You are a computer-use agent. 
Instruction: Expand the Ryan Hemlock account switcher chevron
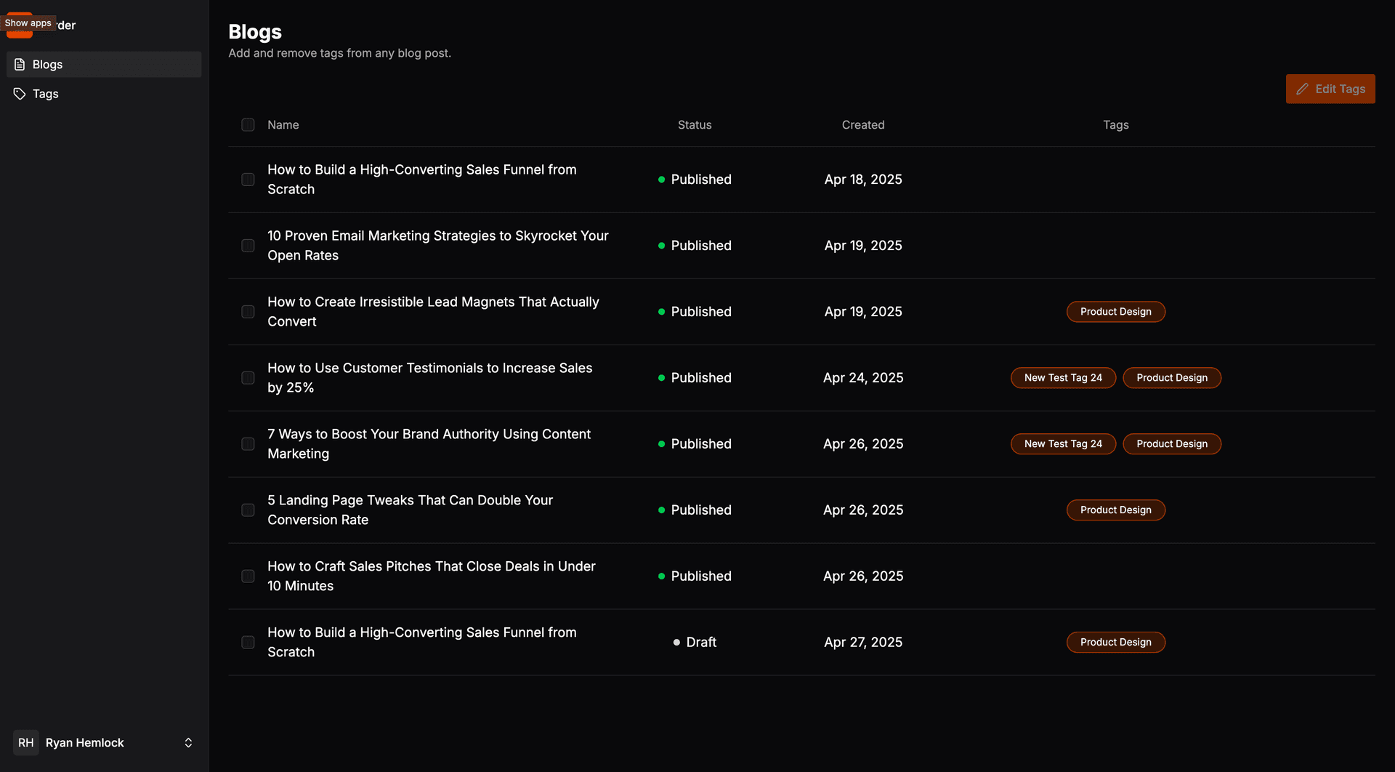188,742
